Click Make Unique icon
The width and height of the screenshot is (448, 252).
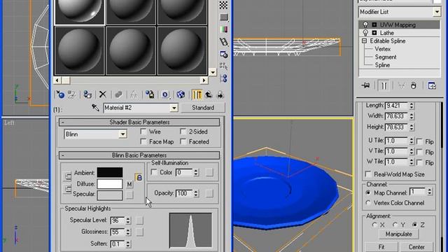[134, 94]
